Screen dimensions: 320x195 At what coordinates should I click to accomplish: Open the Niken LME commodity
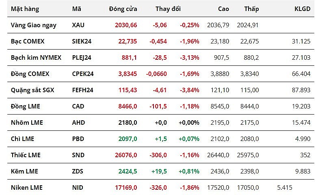[26, 187]
